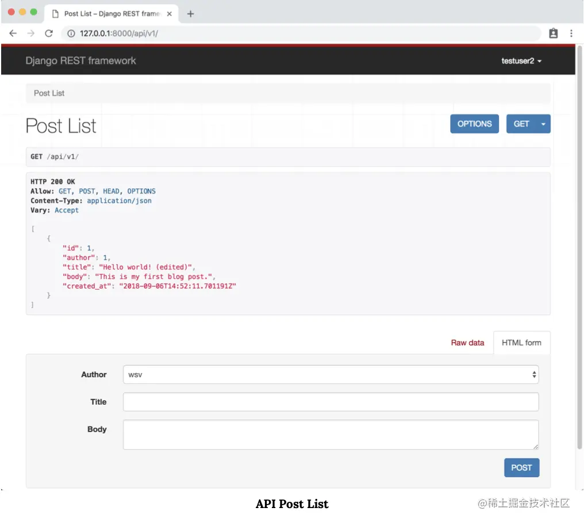Image resolution: width=584 pixels, height=523 pixels.
Task: Open the browser extension clipboard icon
Action: coord(554,33)
